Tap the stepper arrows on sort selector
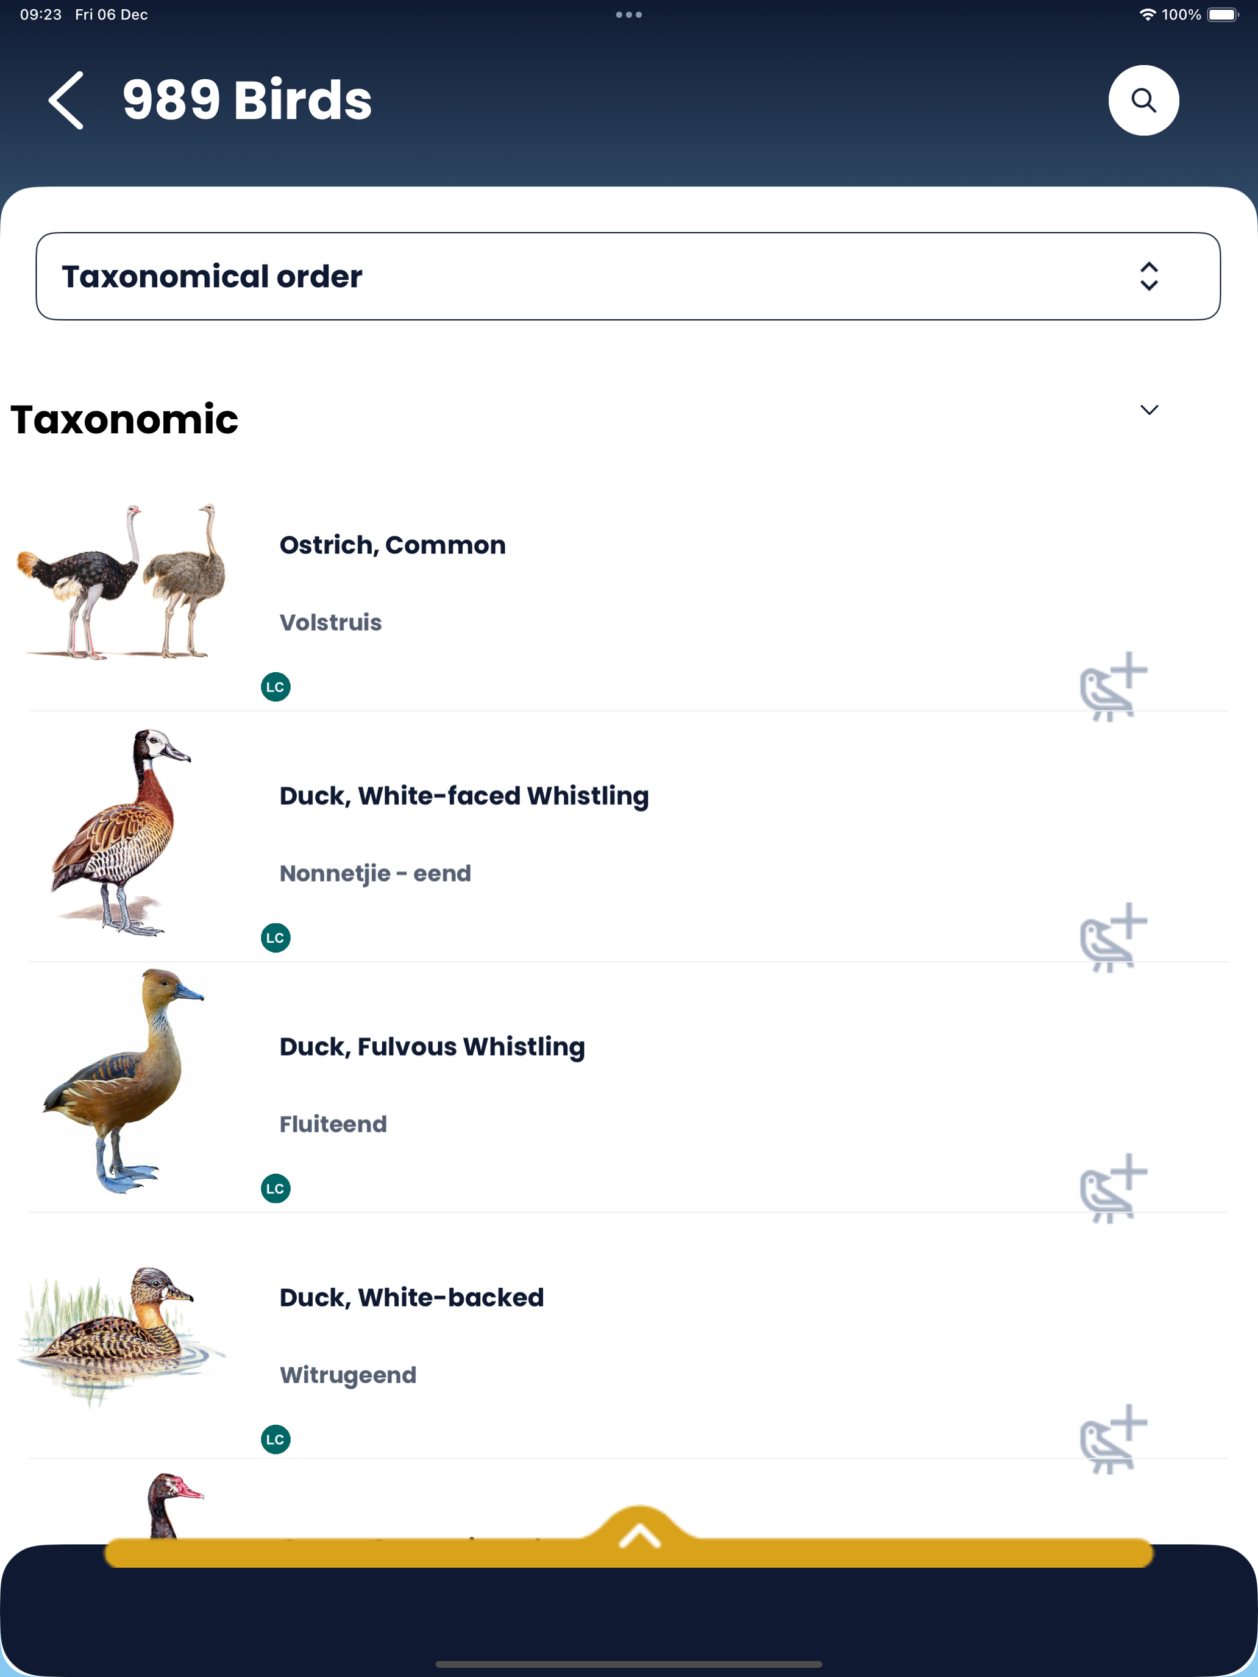The width and height of the screenshot is (1258, 1677). 1149,276
